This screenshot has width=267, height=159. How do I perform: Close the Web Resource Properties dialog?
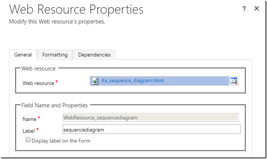click(257, 8)
